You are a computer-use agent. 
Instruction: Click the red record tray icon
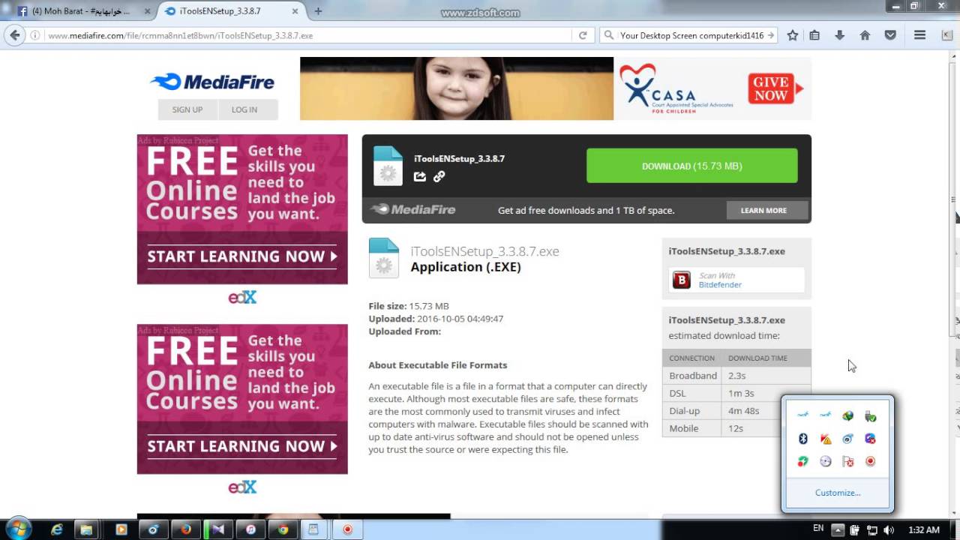[870, 461]
